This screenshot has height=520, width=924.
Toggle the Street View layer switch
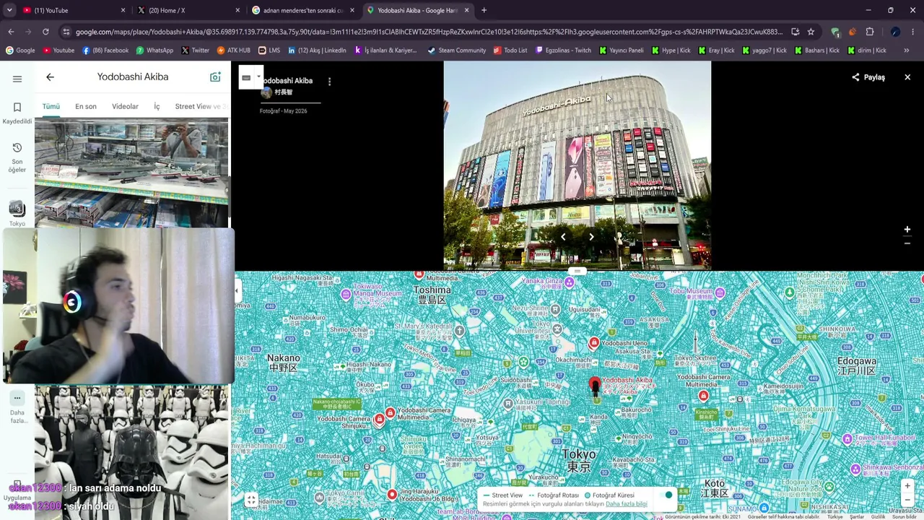[x=666, y=495]
